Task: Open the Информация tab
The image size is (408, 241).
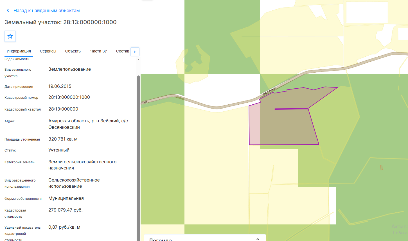Action: pyautogui.click(x=19, y=51)
